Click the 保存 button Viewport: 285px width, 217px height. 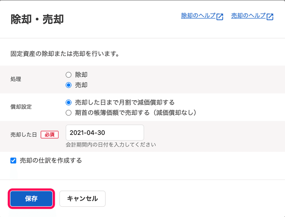(31, 198)
